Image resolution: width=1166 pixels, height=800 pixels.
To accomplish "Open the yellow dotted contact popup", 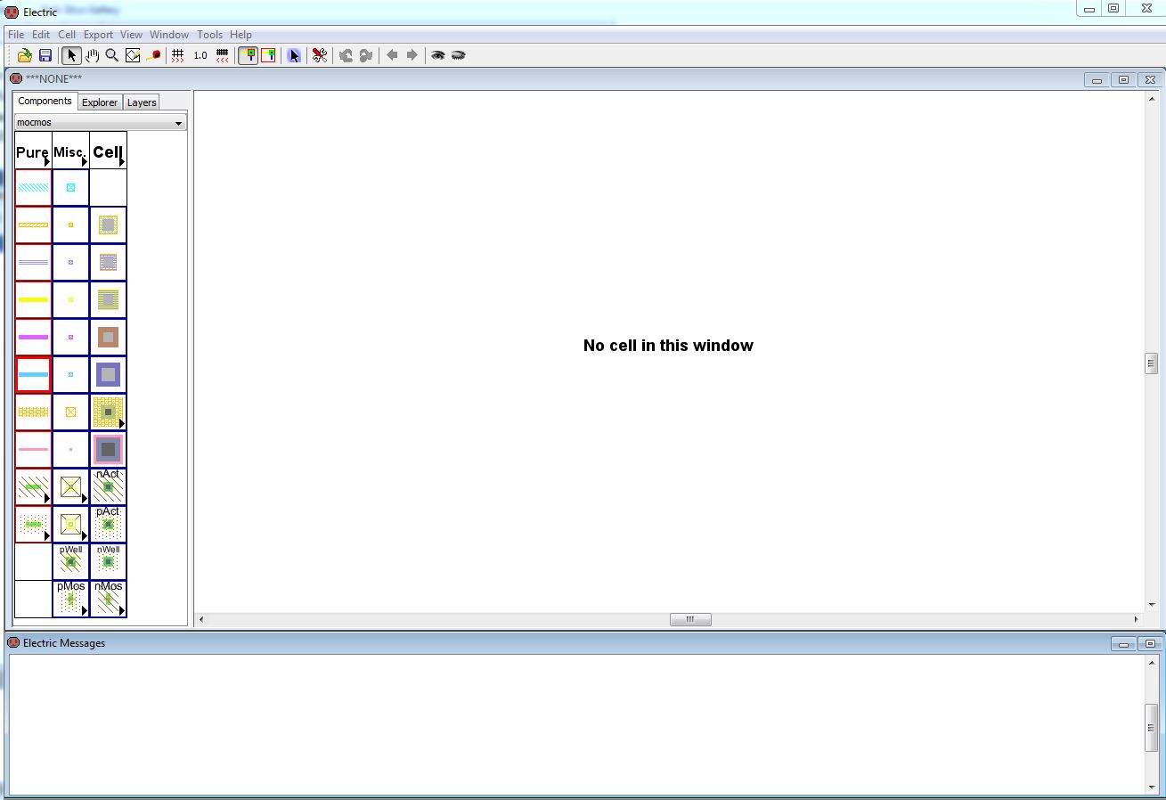I will point(109,412).
